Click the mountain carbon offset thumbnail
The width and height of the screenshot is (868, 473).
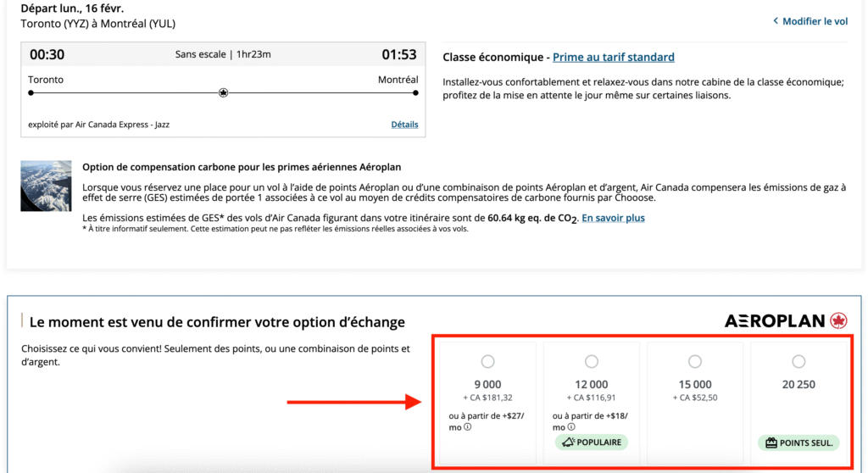coord(46,185)
